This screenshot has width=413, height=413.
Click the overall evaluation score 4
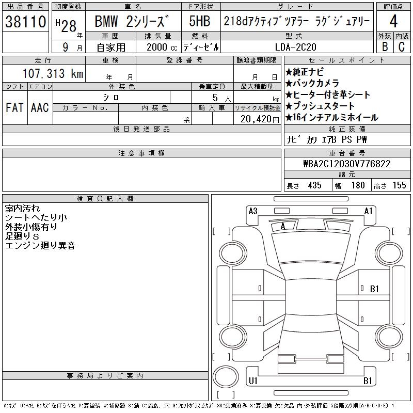tap(393, 21)
